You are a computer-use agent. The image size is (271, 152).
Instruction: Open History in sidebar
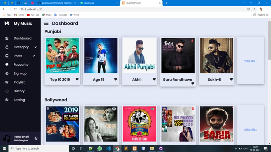(x=19, y=91)
